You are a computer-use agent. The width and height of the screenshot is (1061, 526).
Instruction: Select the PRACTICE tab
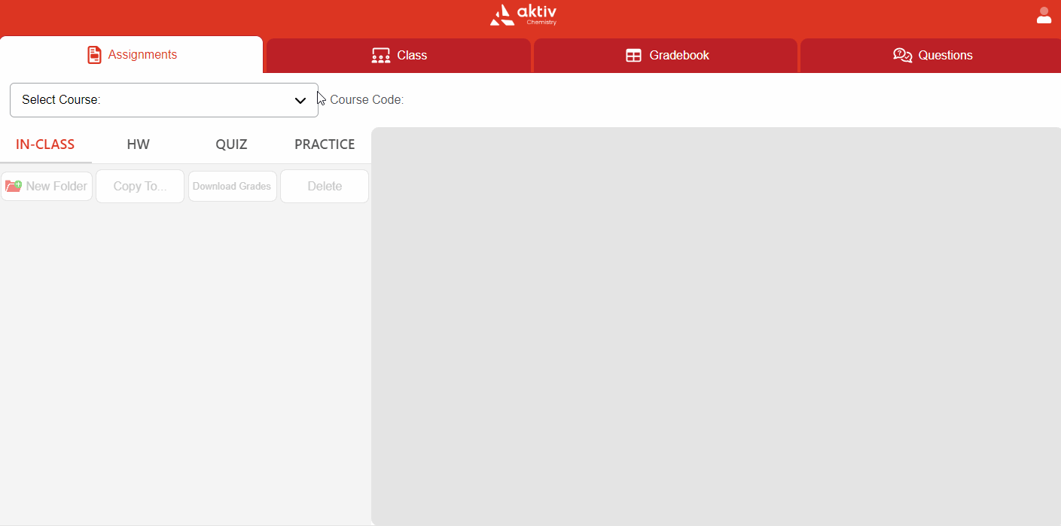tap(325, 144)
